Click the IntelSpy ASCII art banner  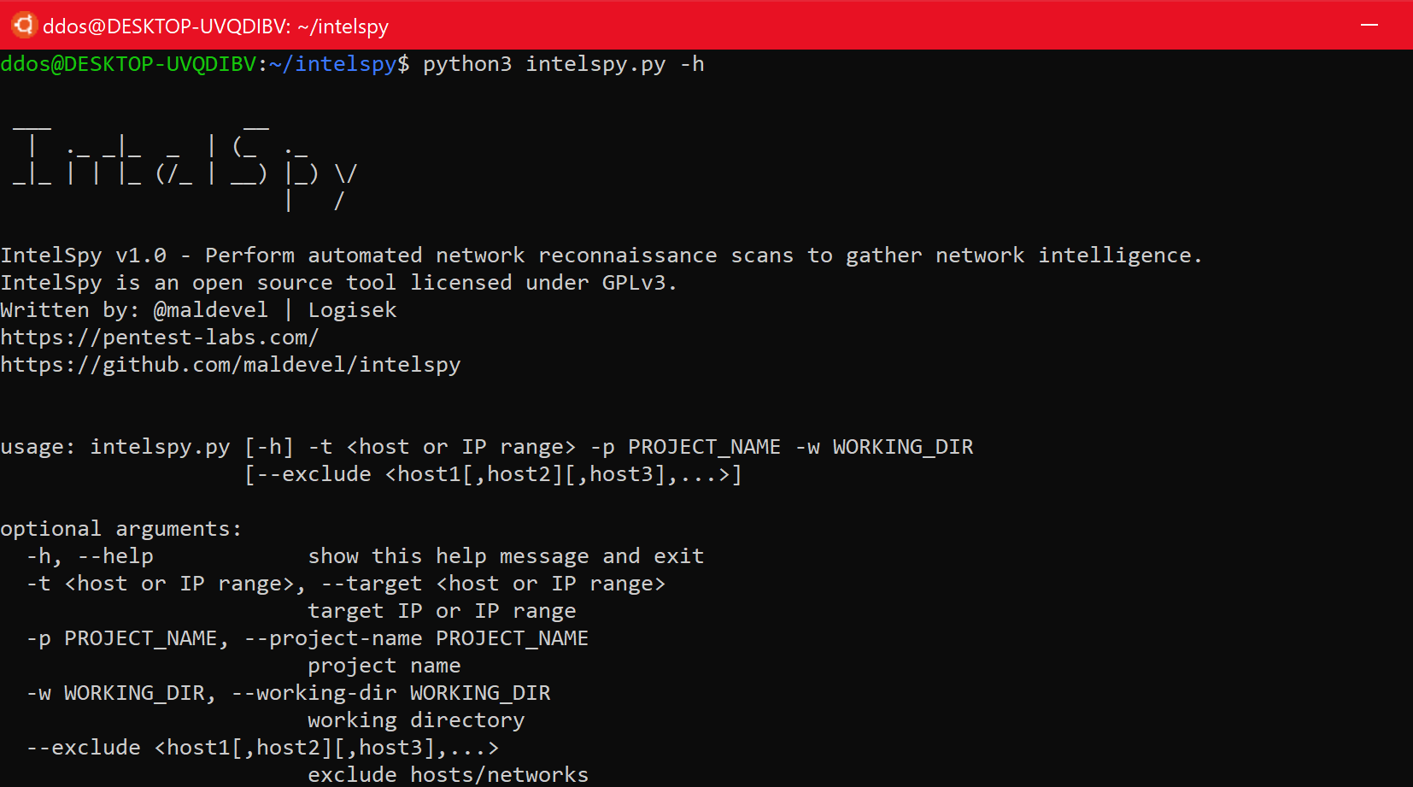pyautogui.click(x=184, y=167)
